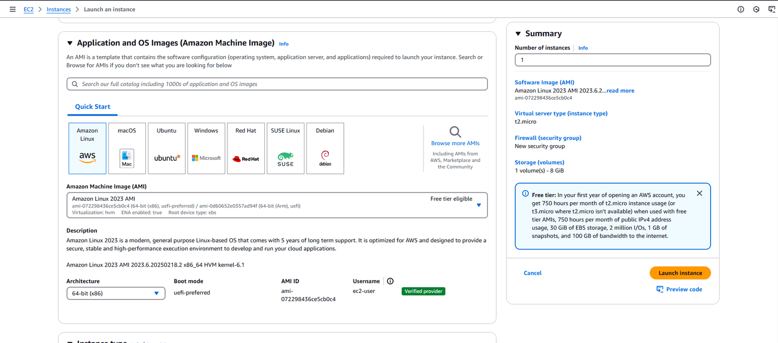
Task: Dismiss the Free tier notice
Action: pos(699,193)
